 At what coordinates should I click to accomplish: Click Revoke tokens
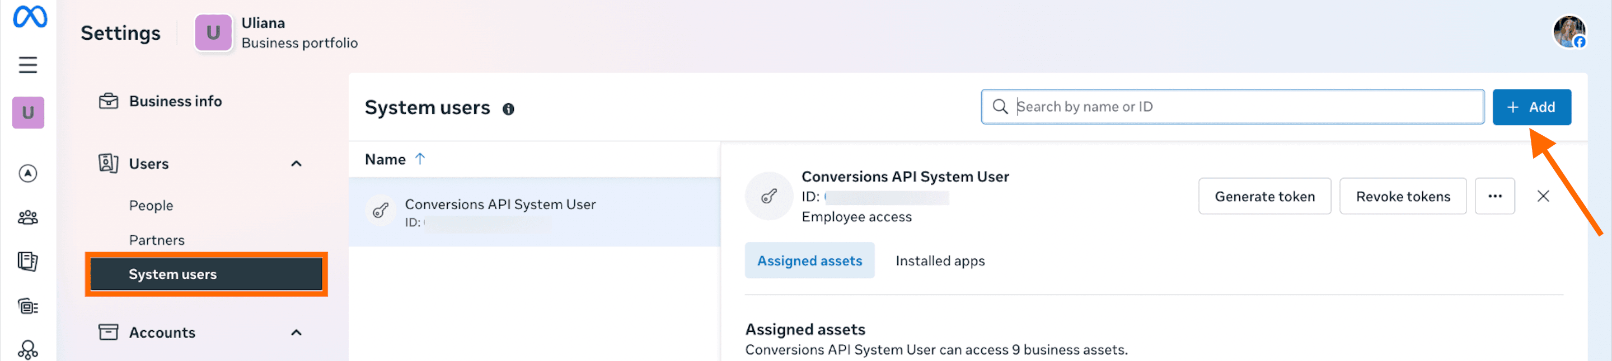pyautogui.click(x=1402, y=196)
